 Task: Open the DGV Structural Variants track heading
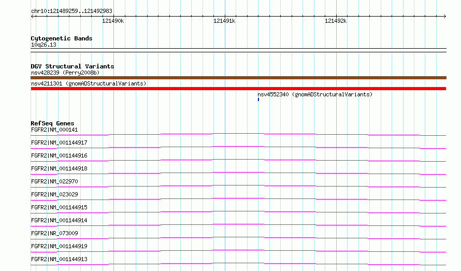pyautogui.click(x=73, y=66)
